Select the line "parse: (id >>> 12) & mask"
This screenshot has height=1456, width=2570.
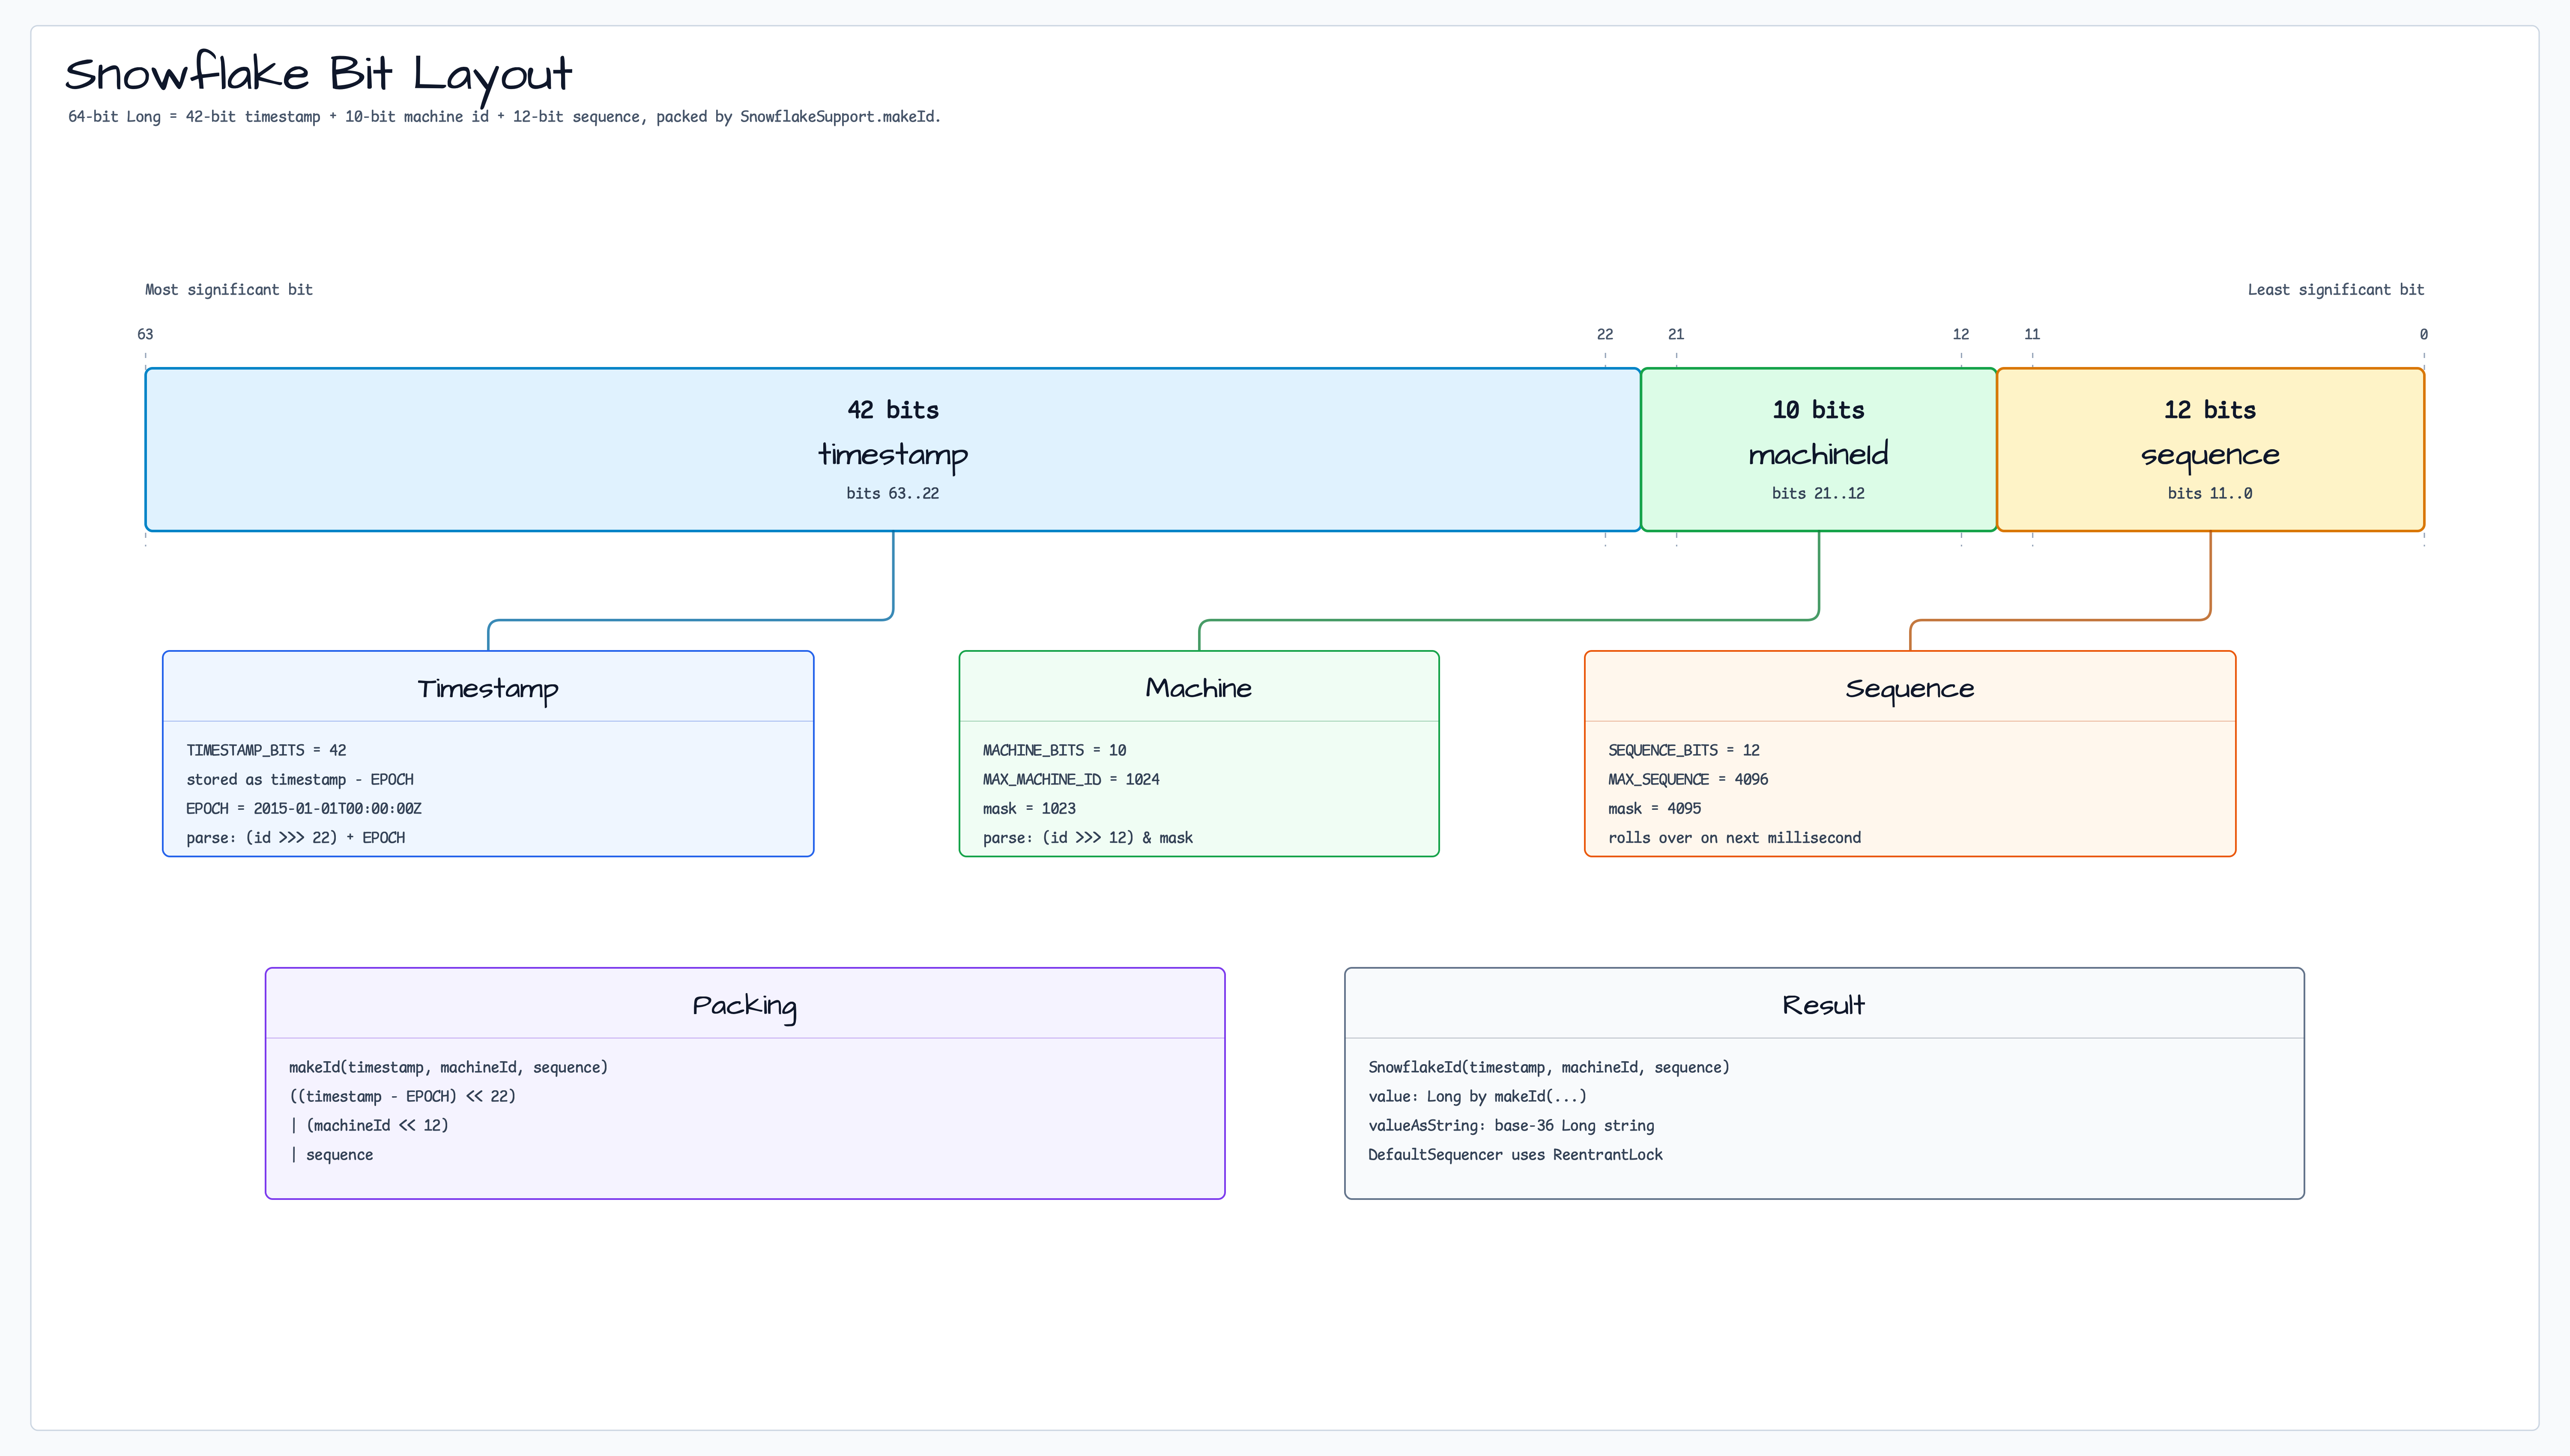[1088, 838]
